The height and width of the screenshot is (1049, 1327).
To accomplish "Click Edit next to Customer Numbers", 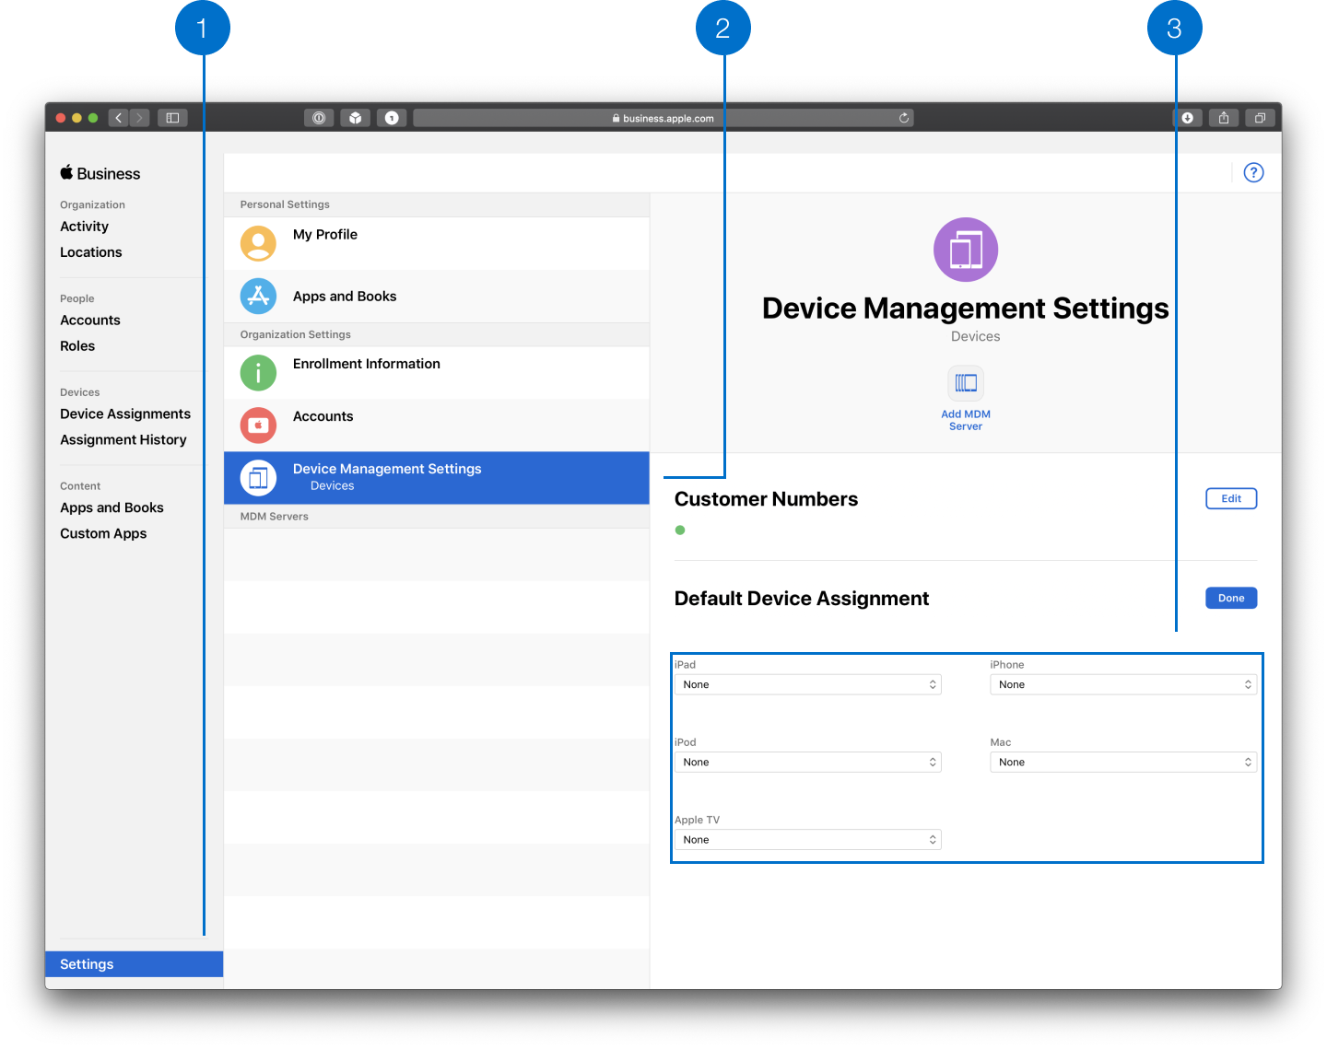I will coord(1230,499).
